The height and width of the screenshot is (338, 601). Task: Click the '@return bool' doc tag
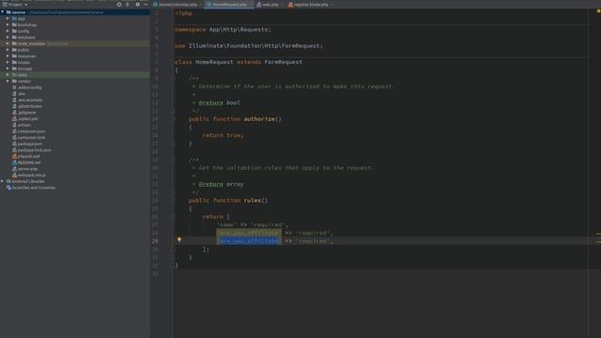[219, 102]
